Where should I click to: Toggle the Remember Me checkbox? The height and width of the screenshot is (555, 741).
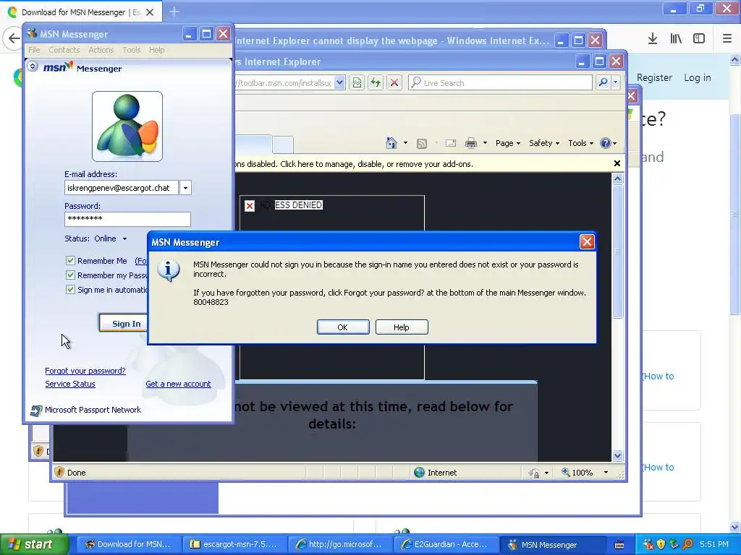70,260
